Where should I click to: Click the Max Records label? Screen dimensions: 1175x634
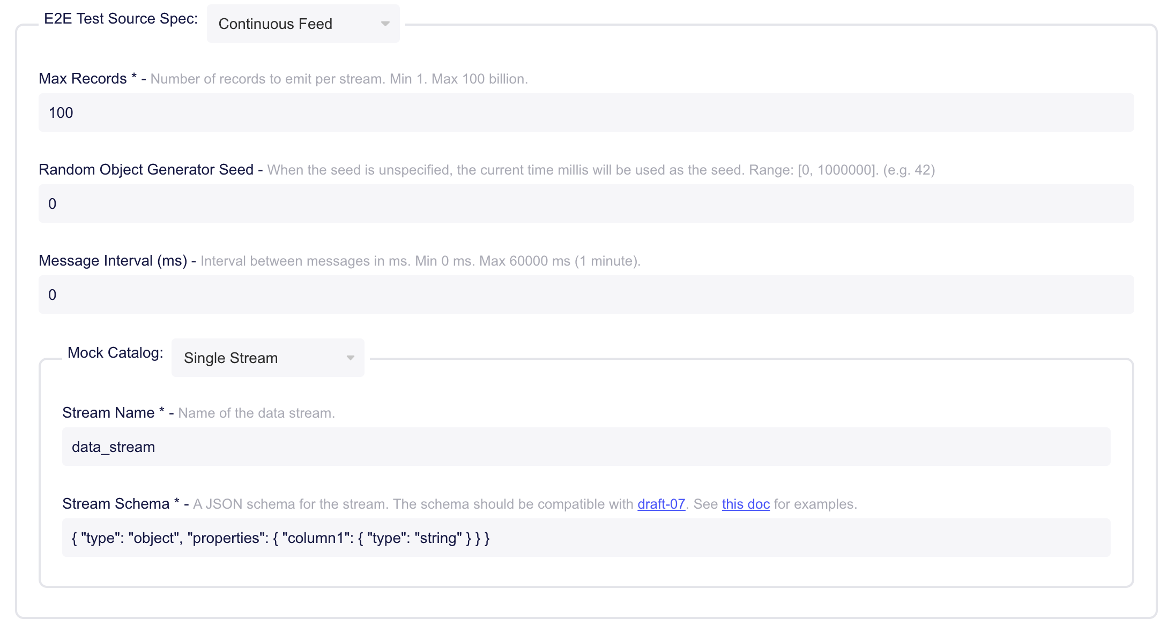[86, 78]
